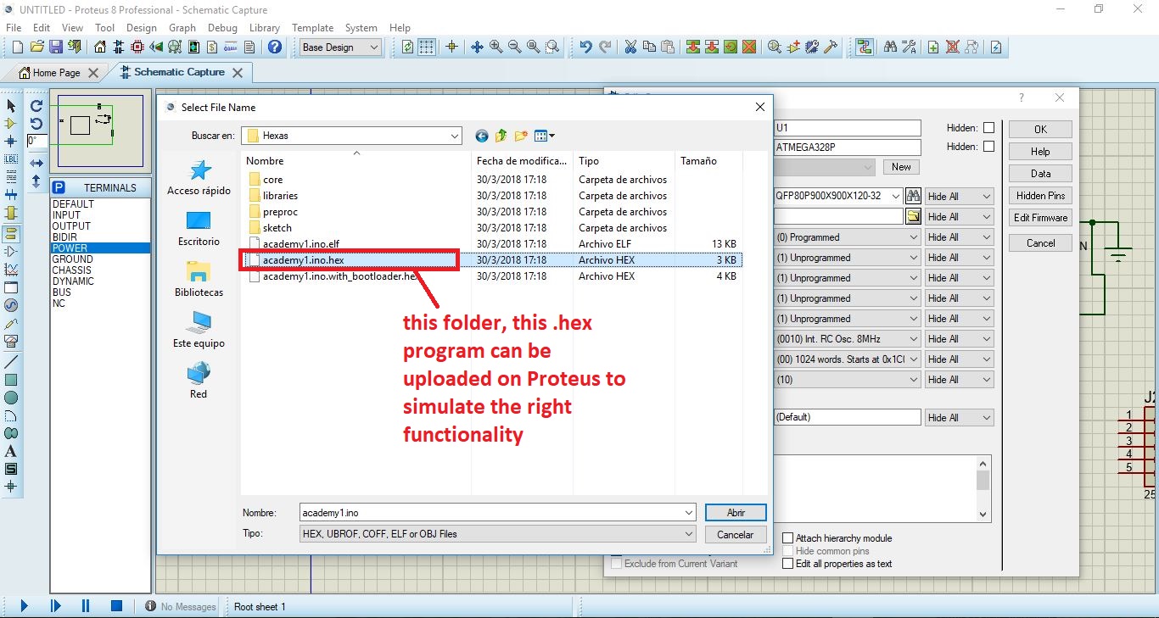Click the Rotate Anti-Clockwise icon
Viewport: 1159px width, 618px height.
coord(36,124)
